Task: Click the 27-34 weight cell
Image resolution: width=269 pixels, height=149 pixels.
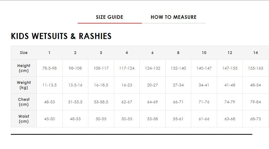Action: (x=178, y=85)
